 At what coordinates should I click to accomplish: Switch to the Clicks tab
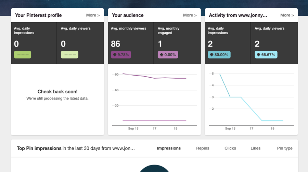(x=230, y=148)
